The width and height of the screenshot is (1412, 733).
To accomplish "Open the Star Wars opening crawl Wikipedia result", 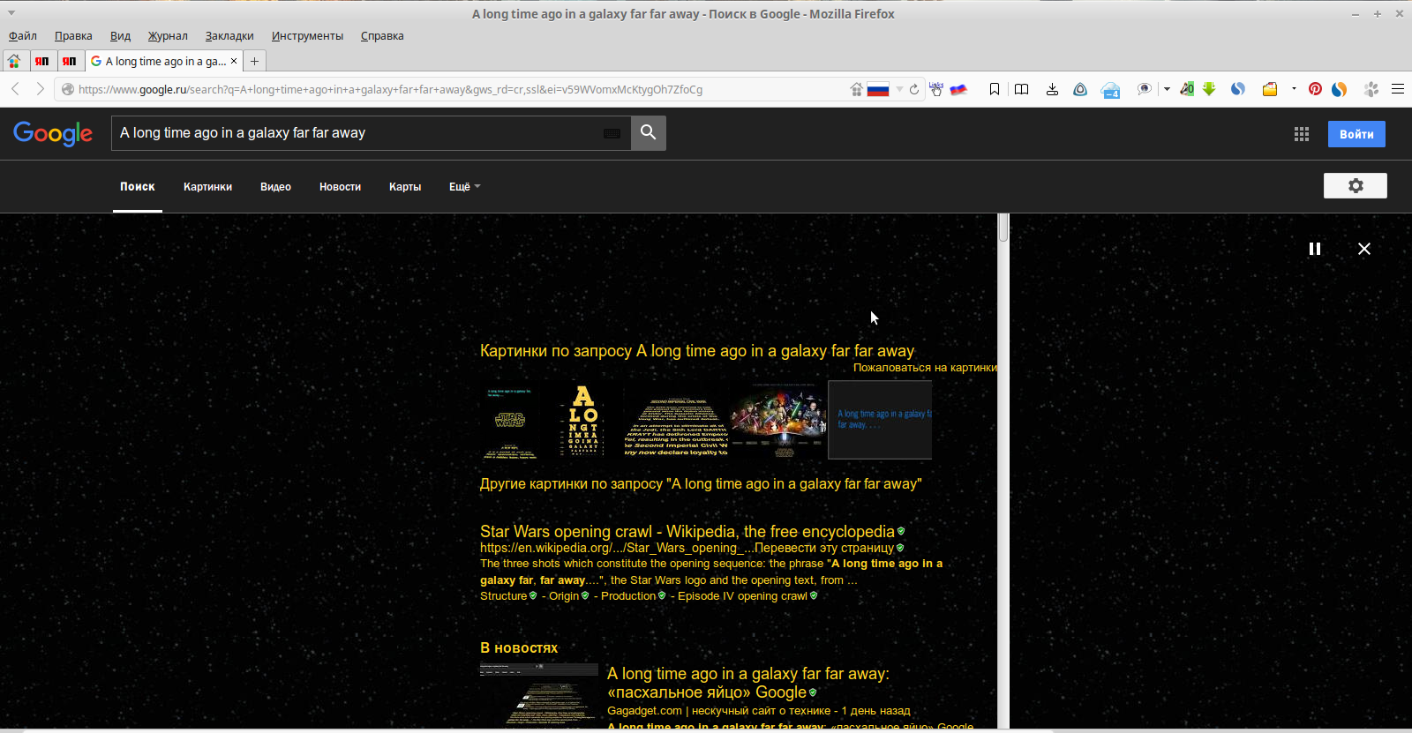I will (687, 531).
